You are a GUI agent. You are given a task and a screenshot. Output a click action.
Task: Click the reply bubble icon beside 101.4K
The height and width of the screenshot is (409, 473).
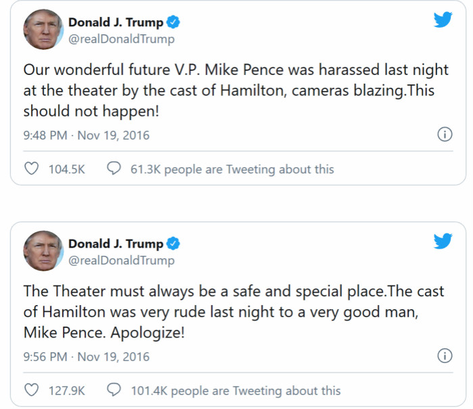(x=114, y=390)
